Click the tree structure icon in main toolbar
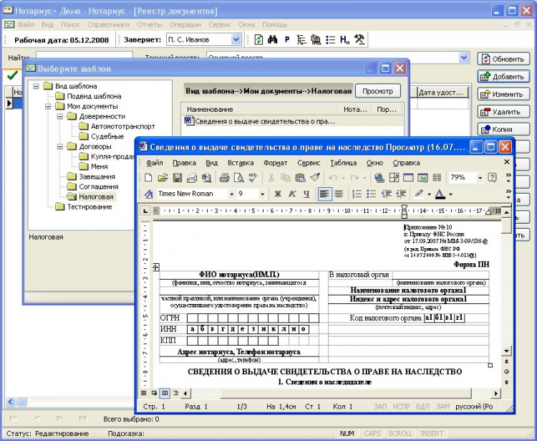This screenshot has height=441, width=537. pos(301,39)
